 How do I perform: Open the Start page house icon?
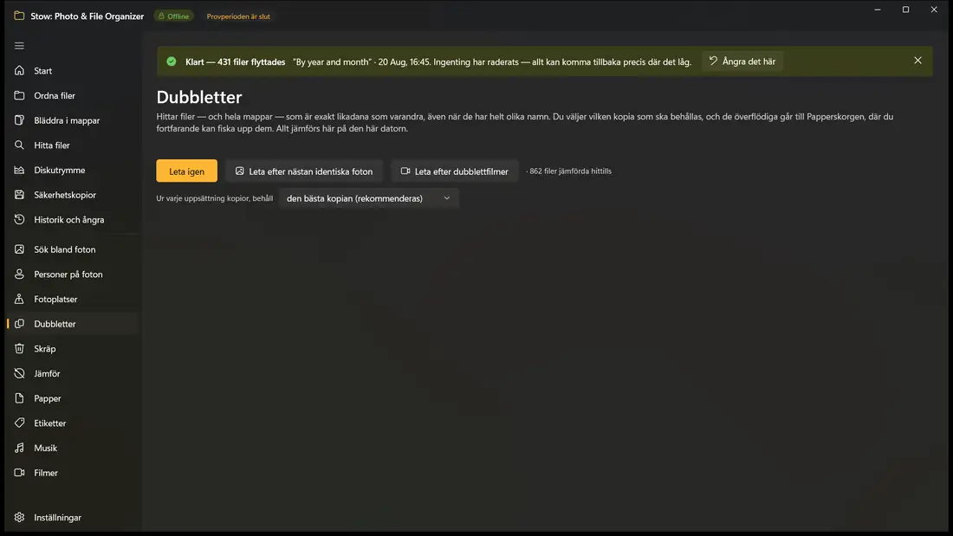19,70
